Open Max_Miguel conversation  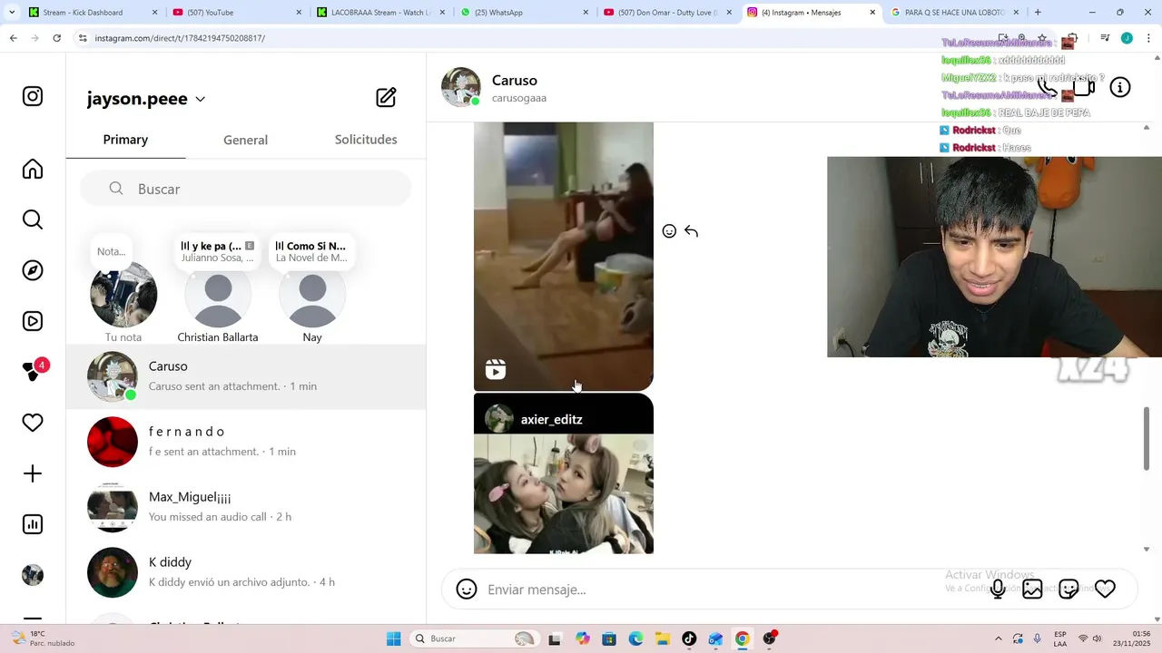point(246,507)
